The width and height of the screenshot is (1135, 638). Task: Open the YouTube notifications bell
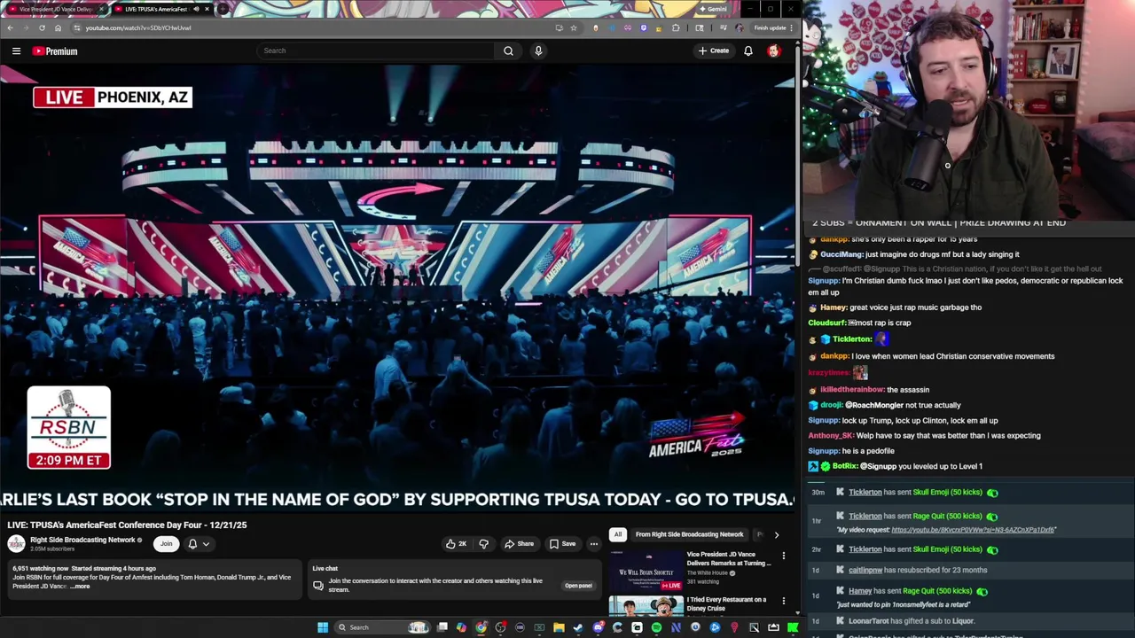coord(748,51)
